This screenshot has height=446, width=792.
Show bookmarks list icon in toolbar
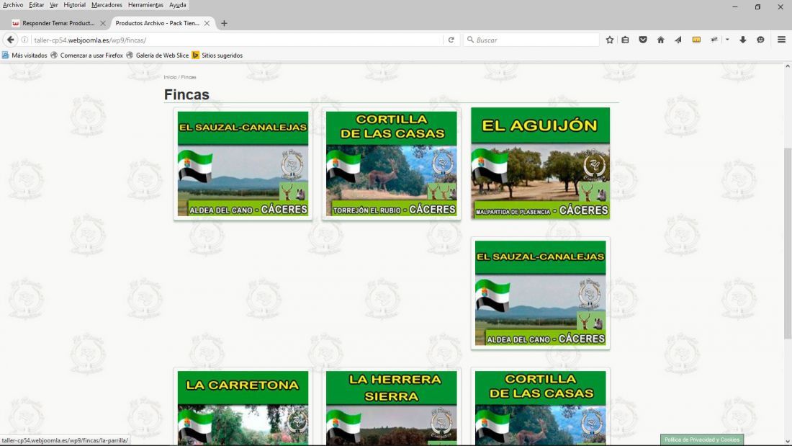(x=625, y=40)
